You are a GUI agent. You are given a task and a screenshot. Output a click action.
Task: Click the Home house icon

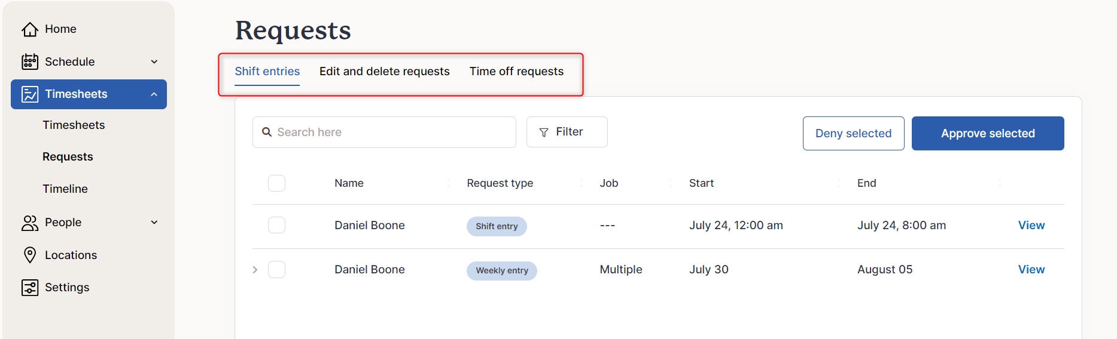point(30,29)
